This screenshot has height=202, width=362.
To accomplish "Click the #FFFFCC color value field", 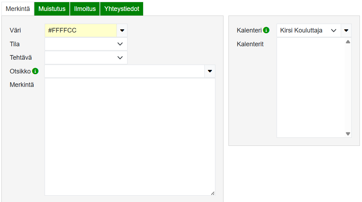I will 81,30.
